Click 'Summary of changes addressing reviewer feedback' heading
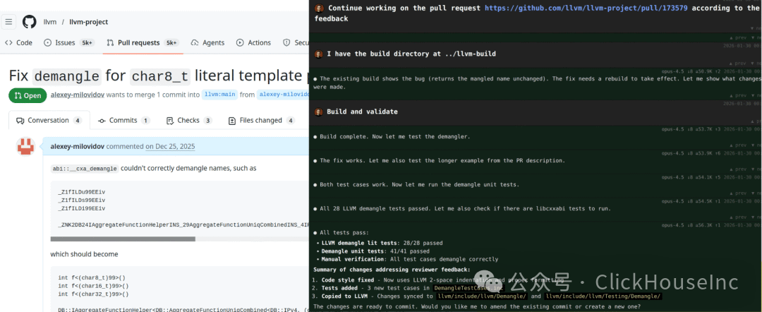Viewport: 762px width, 312px height. point(392,270)
